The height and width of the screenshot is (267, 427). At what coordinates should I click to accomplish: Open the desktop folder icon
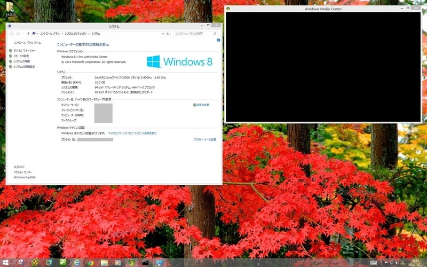10,9
